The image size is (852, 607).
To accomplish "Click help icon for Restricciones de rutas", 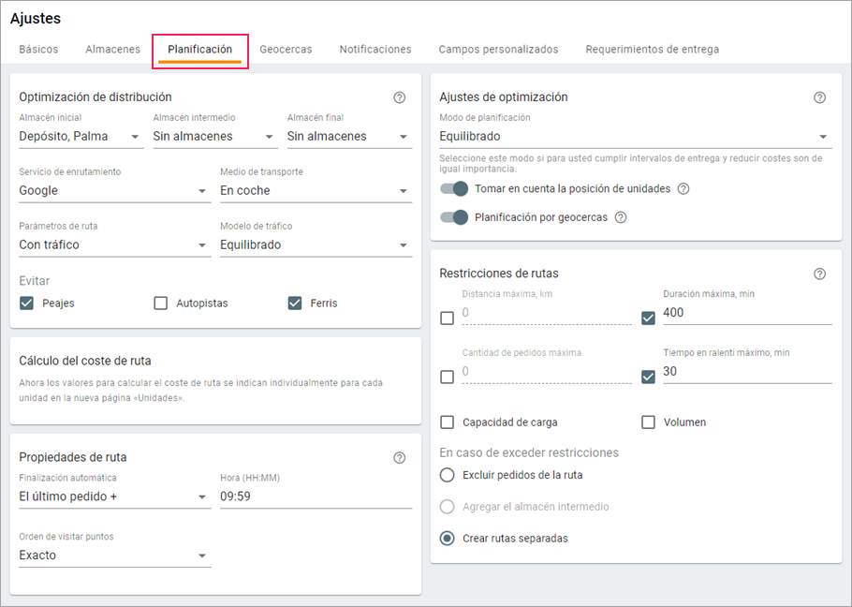I will tap(819, 274).
